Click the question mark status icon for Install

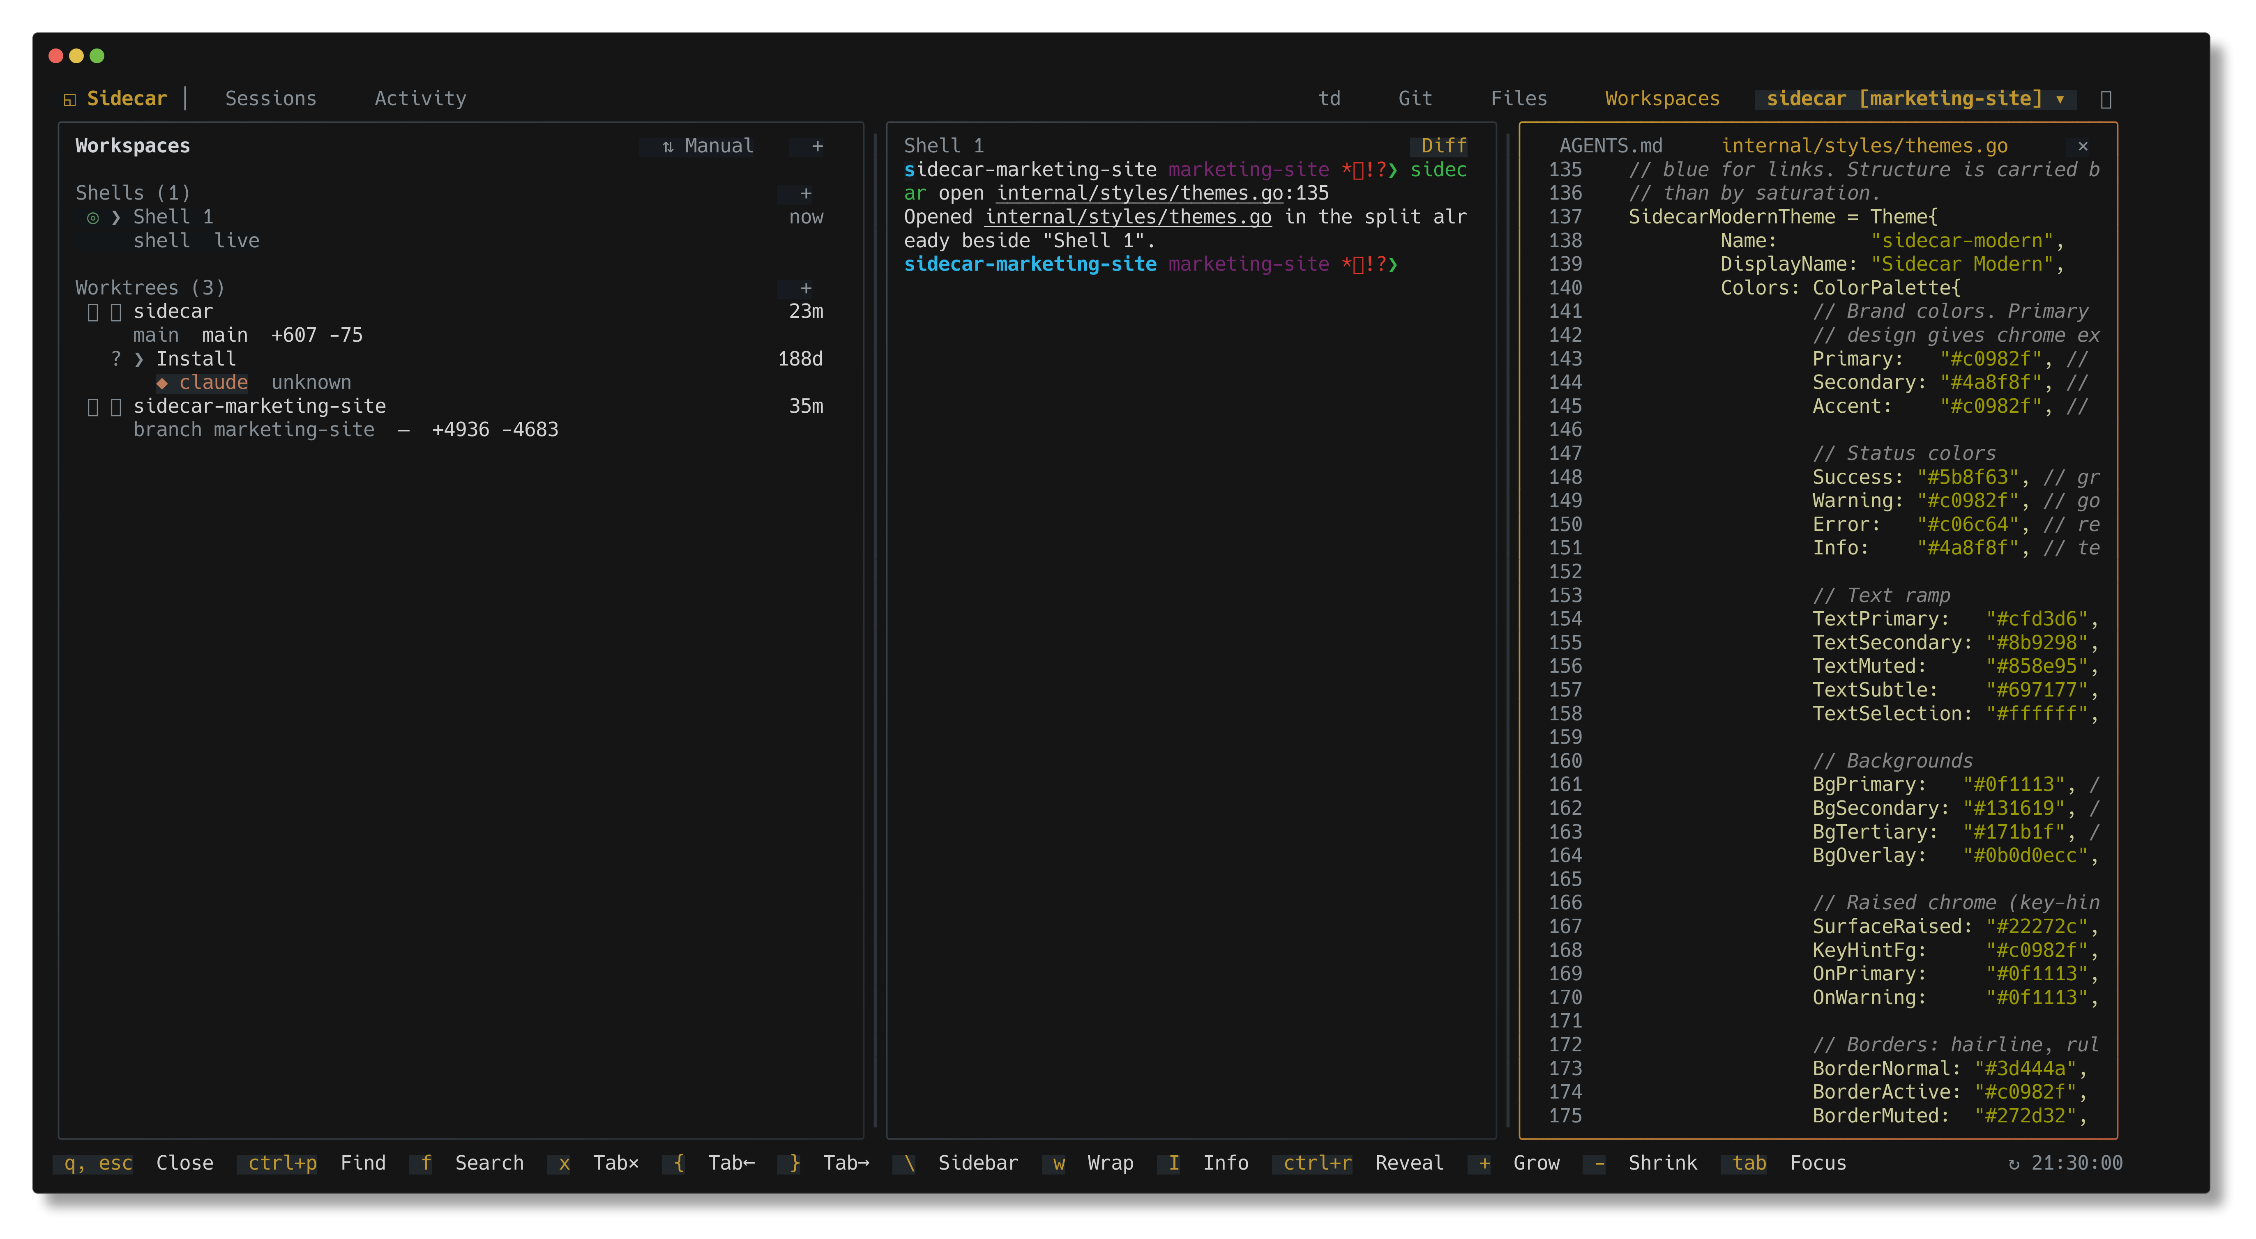coord(115,359)
